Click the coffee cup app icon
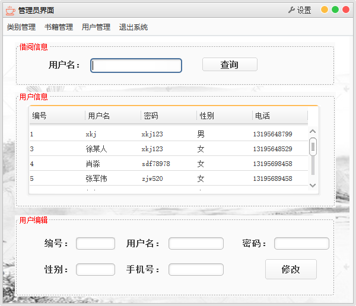Screen dimensions: 356x306 [x=10, y=11]
